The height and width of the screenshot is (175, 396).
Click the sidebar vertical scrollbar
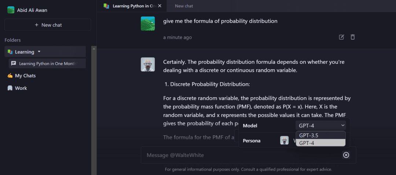point(94,110)
